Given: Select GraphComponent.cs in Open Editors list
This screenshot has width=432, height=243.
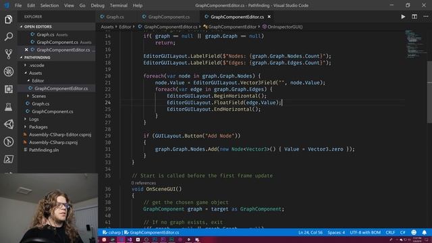Looking at the screenshot, I should pyautogui.click(x=57, y=42).
